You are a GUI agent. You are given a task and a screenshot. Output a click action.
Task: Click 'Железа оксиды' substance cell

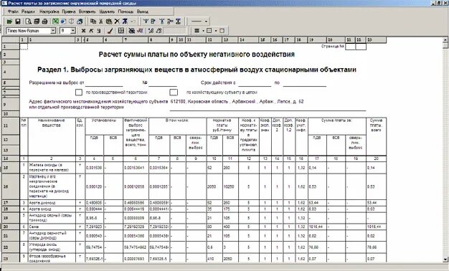pos(52,168)
